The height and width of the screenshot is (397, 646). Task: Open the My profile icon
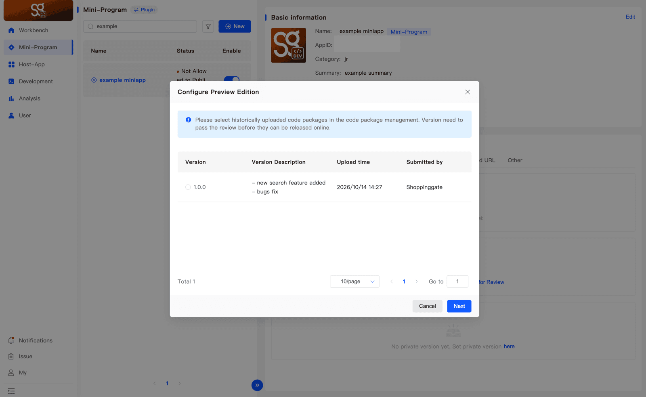point(11,372)
